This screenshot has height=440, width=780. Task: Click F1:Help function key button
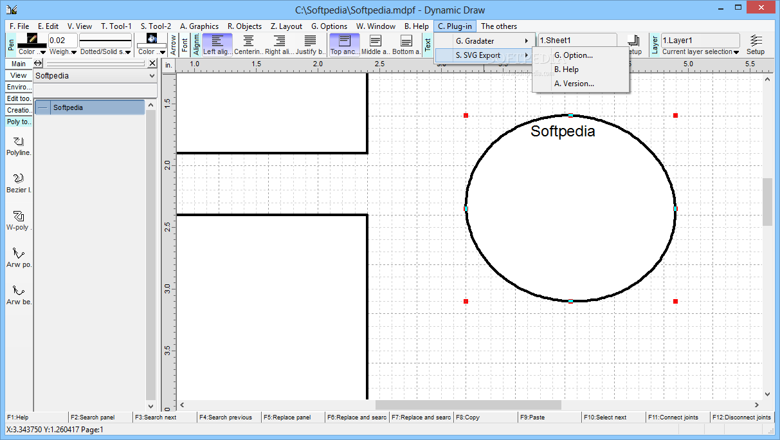[x=36, y=417]
